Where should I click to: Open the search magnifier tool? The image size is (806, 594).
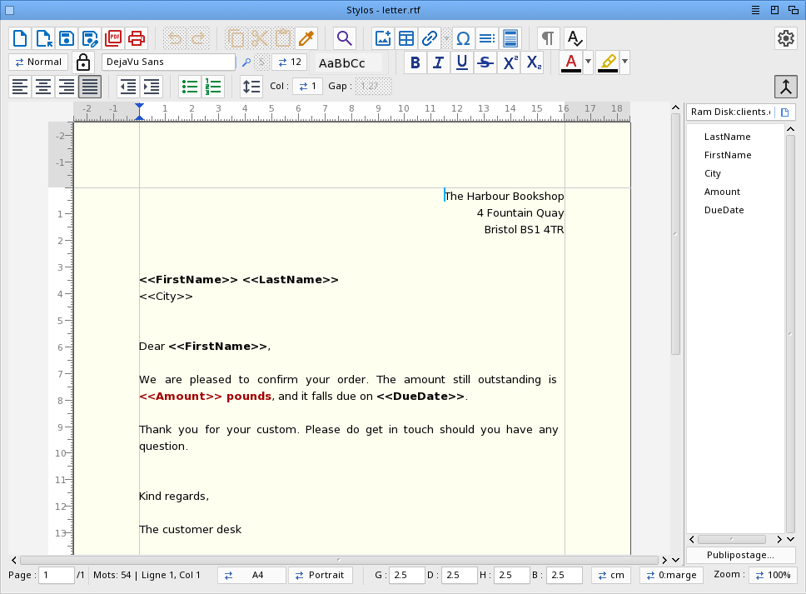tap(345, 38)
